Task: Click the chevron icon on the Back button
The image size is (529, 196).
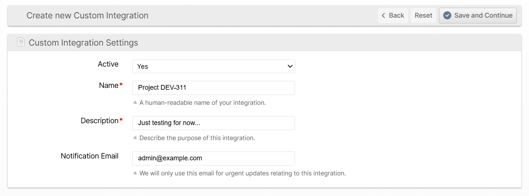Action: point(384,15)
